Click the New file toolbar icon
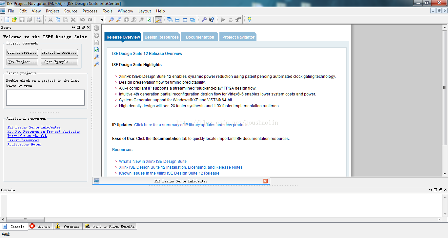The height and width of the screenshot is (238, 448). (x=7, y=20)
